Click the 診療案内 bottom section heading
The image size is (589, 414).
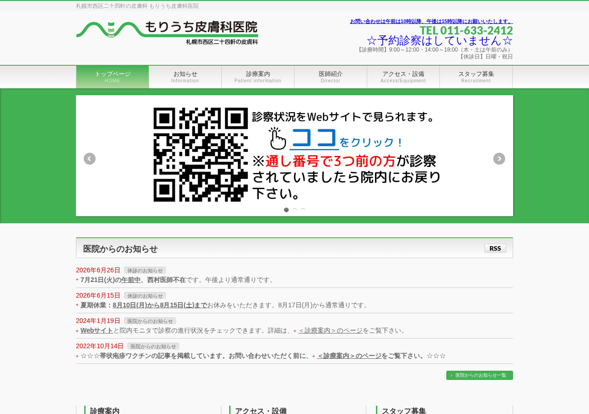coord(104,411)
